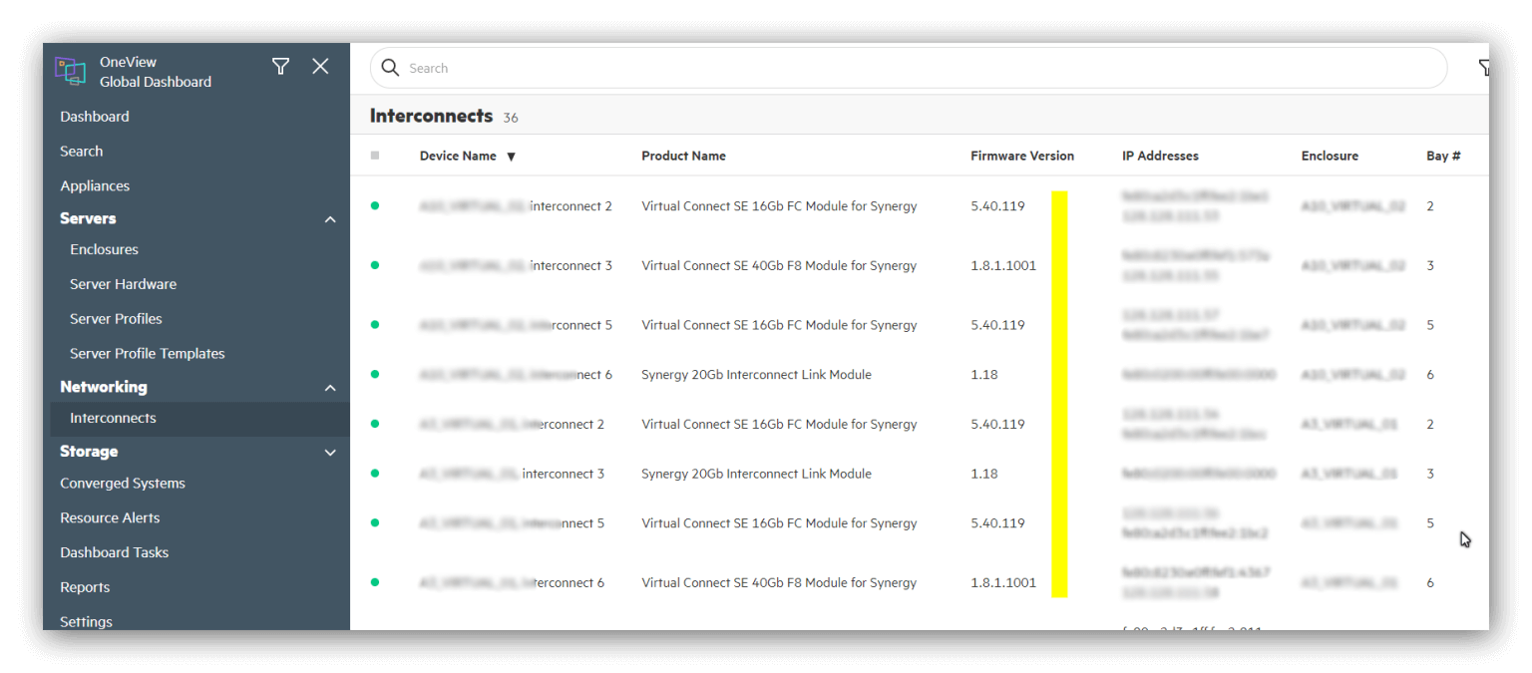Click the Firmware Version column header
Screen dimensions: 1532x673
[1022, 156]
